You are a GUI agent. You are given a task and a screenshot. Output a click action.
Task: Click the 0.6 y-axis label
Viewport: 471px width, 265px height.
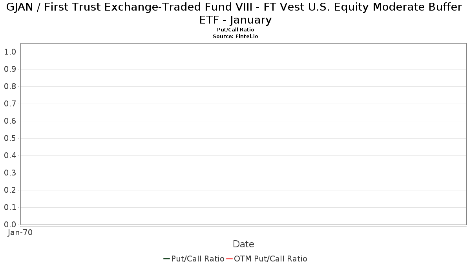(x=10, y=121)
